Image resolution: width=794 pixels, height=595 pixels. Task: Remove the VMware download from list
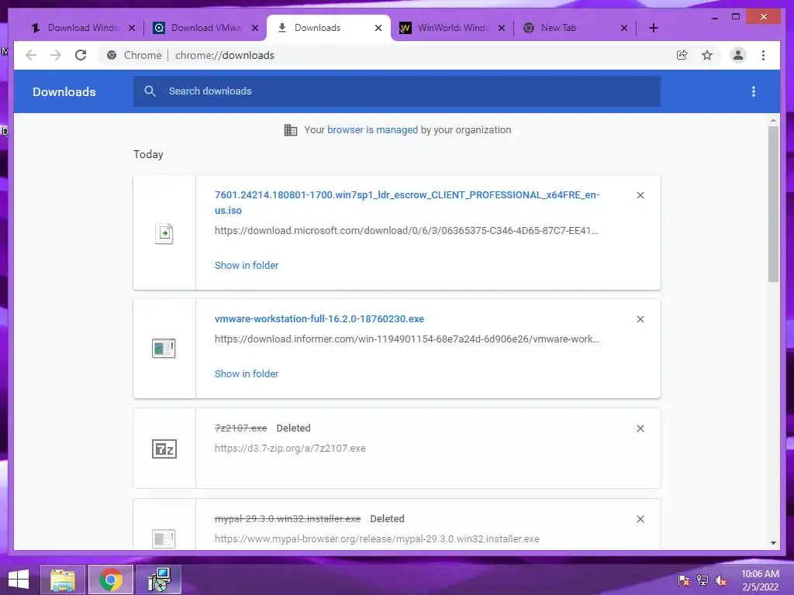pos(640,319)
